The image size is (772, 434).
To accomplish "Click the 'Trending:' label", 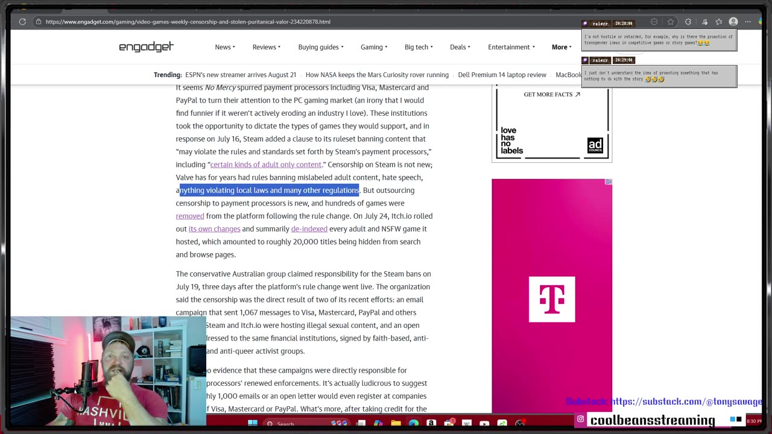I will pyautogui.click(x=168, y=75).
